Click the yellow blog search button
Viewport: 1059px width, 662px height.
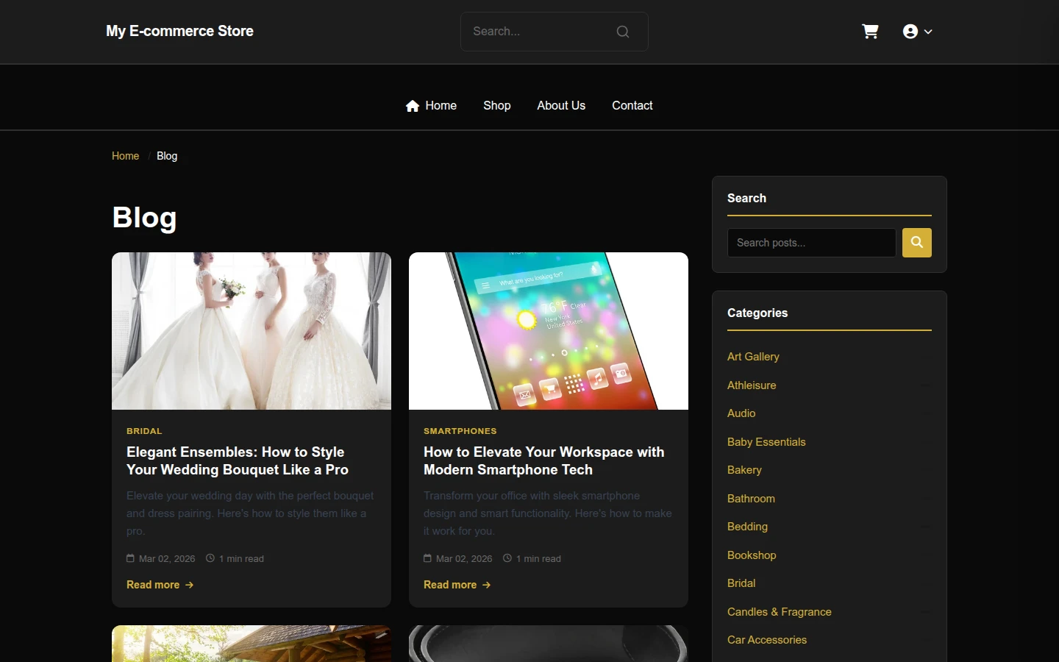917,243
